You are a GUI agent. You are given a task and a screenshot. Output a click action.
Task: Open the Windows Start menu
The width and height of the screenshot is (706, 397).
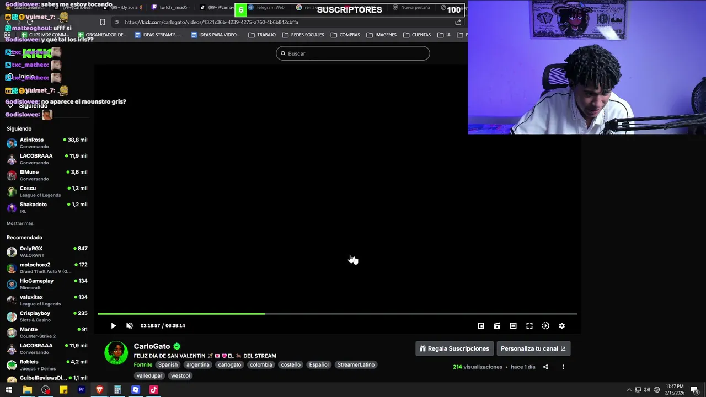pos(9,390)
